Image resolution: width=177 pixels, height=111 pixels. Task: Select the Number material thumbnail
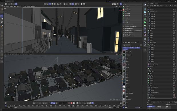pos(124,87)
